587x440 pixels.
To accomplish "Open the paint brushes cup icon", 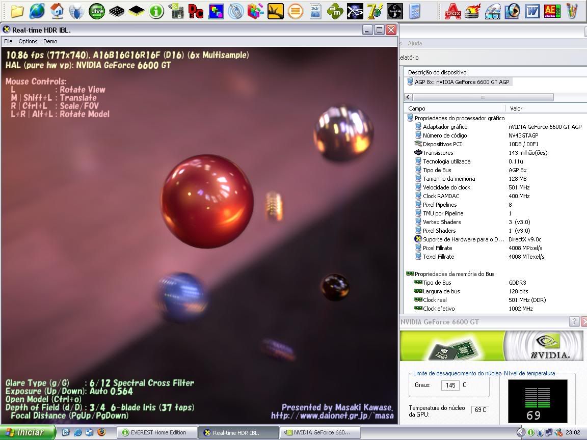I will tap(572, 11).
